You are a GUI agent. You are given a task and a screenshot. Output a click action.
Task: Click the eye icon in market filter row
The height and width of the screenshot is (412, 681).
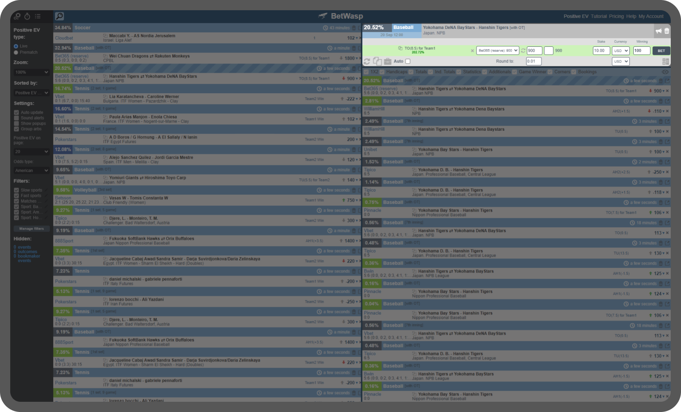[665, 72]
